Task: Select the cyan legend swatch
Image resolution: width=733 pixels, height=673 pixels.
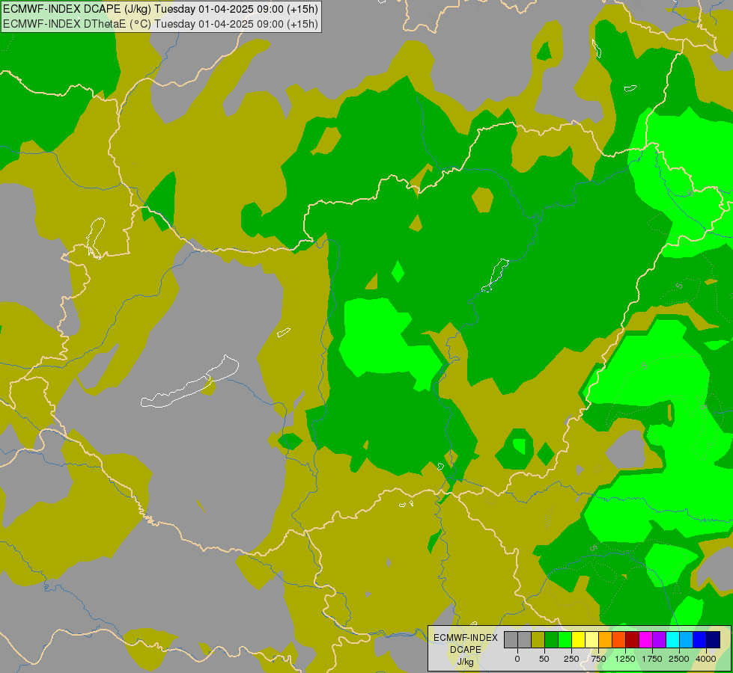Action: [x=672, y=639]
